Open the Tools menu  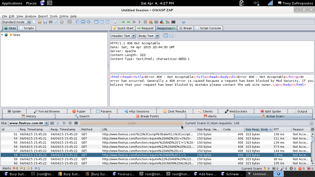click(x=54, y=16)
